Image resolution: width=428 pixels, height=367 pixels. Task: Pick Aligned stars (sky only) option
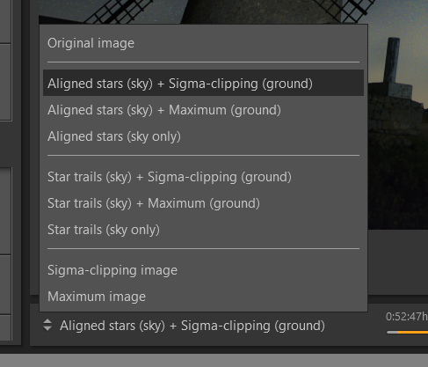pyautogui.click(x=203, y=136)
